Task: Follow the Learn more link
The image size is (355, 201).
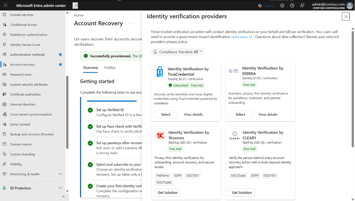Action: coord(241,37)
